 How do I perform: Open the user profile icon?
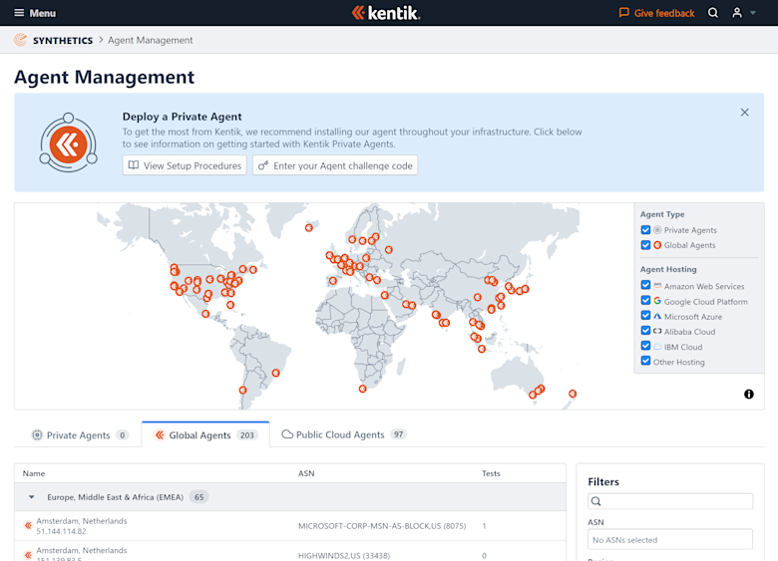point(737,13)
